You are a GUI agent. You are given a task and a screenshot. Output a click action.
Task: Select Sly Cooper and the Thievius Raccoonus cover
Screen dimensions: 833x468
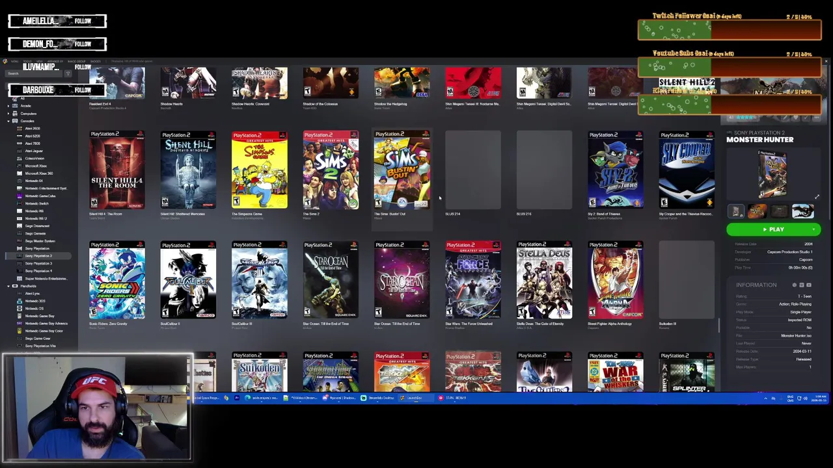coord(687,170)
